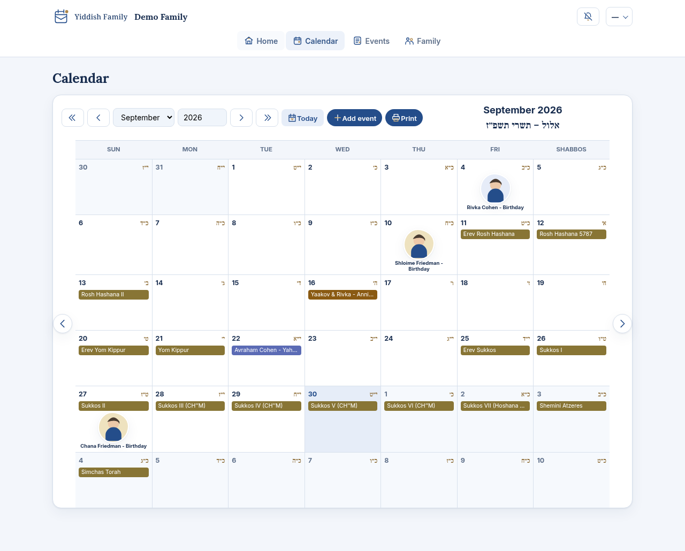Jump forward one year with double-right arrows

[x=267, y=118]
